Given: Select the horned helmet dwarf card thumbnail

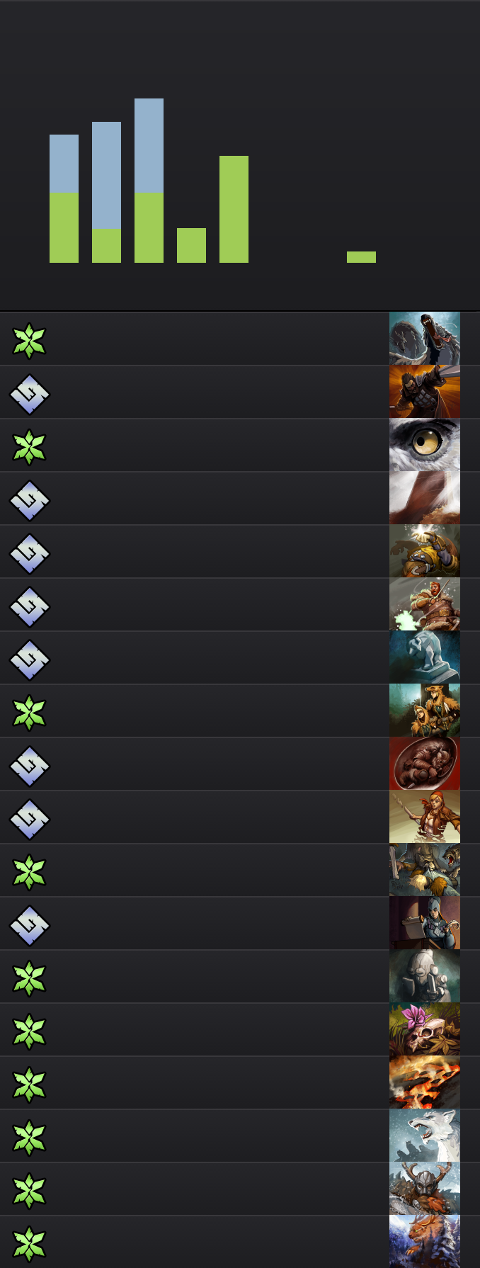Looking at the screenshot, I should coord(425,1189).
